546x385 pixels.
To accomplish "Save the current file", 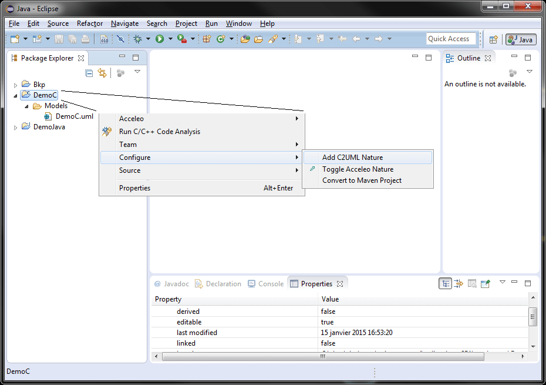I will pos(58,38).
